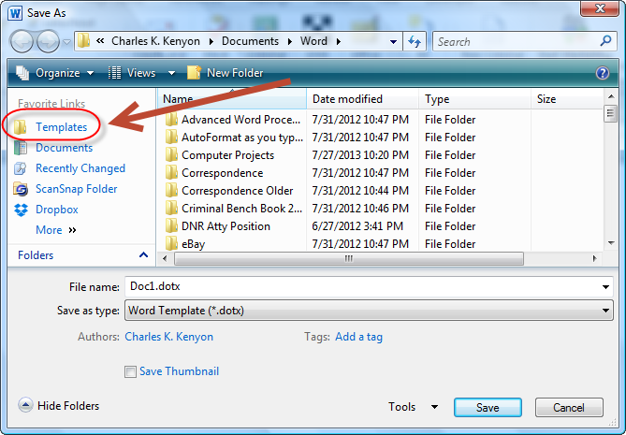Expand the Folders pane chevron

coord(144,255)
